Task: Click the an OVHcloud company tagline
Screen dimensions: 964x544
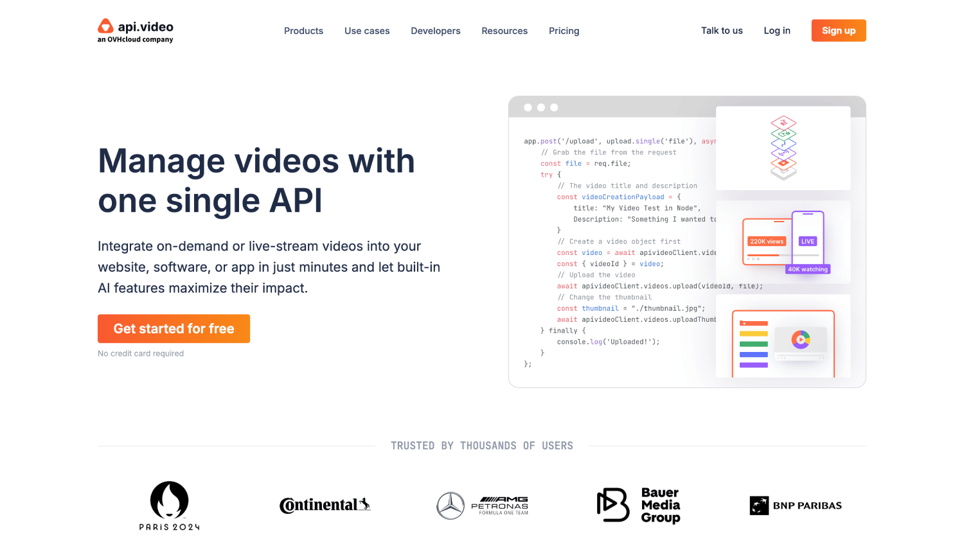Action: (x=135, y=40)
